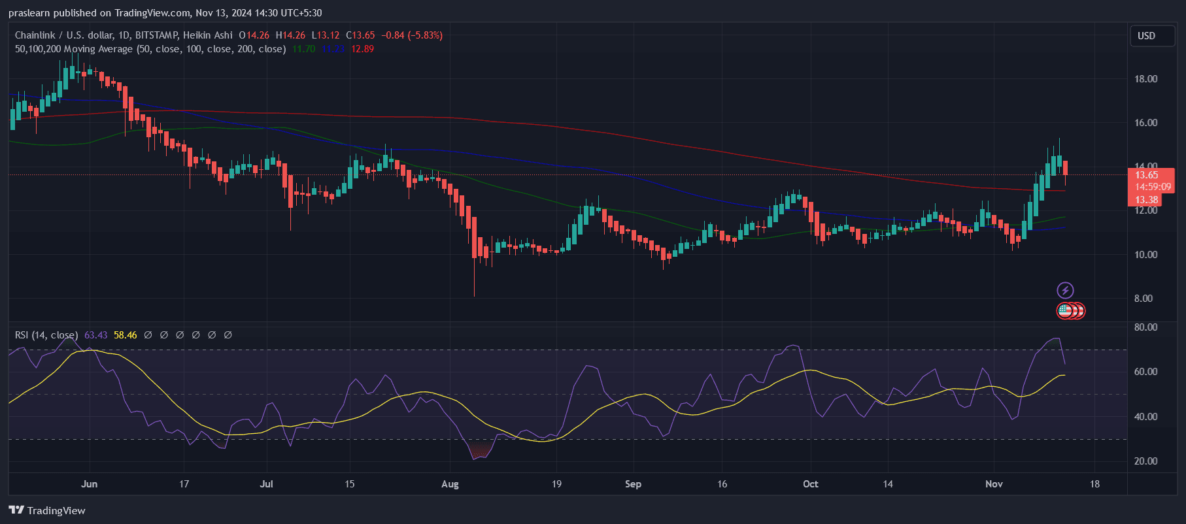Click the 80.00 level on RSI axis
Image resolution: width=1186 pixels, height=524 pixels.
point(1145,327)
